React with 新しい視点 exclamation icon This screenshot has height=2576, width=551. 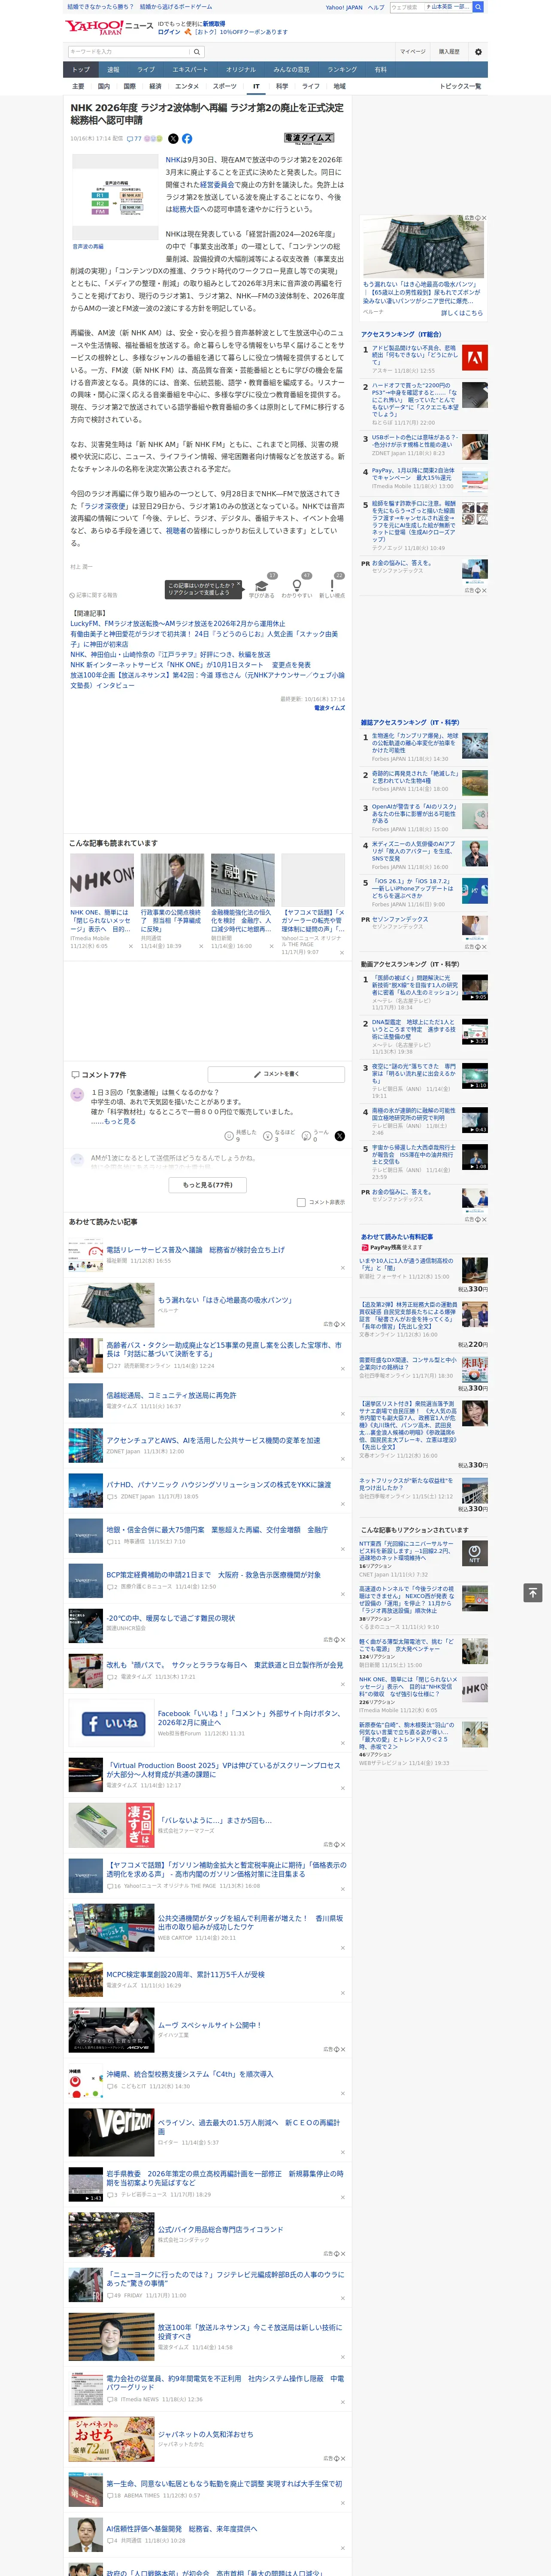pos(332,587)
